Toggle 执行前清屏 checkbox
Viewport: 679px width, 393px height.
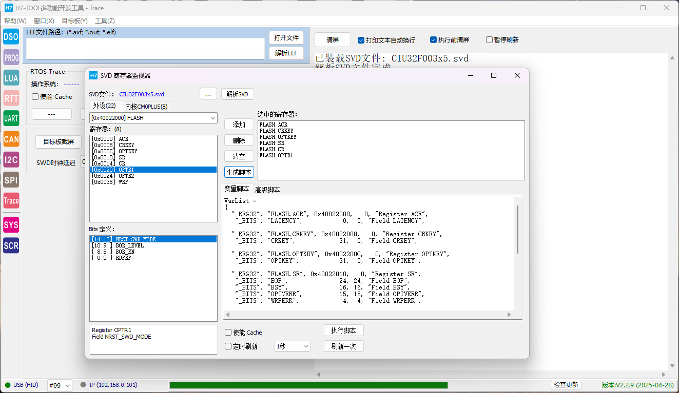point(450,40)
